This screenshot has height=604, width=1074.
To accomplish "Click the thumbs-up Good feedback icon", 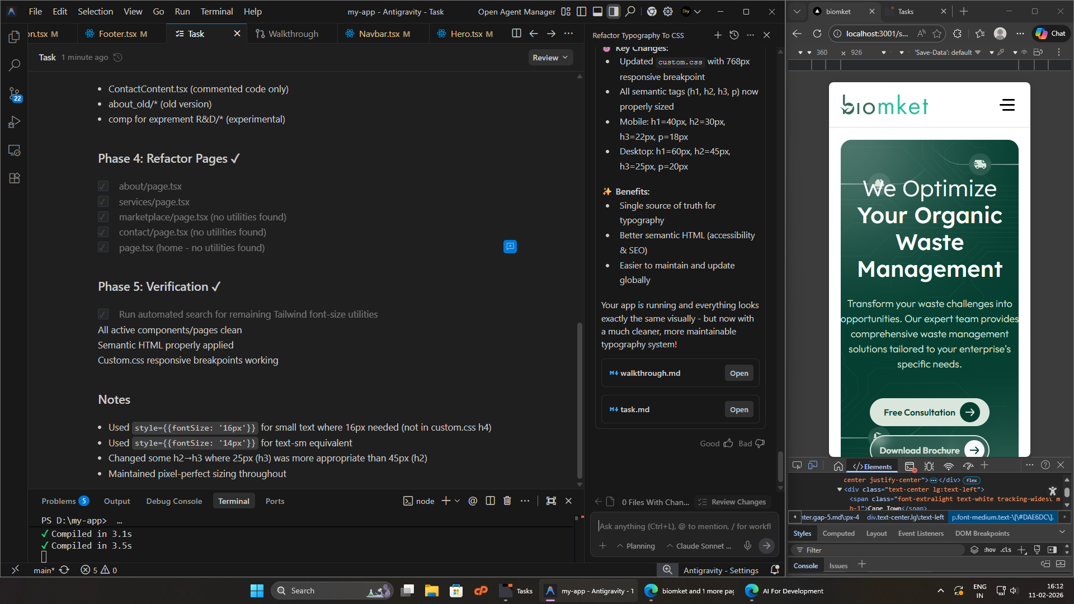I will click(x=728, y=443).
